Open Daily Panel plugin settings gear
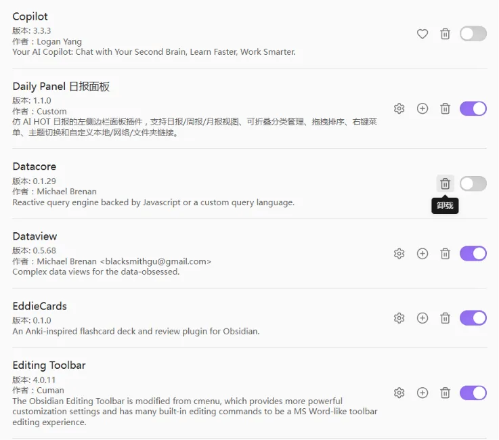The height and width of the screenshot is (440, 499). (x=399, y=109)
